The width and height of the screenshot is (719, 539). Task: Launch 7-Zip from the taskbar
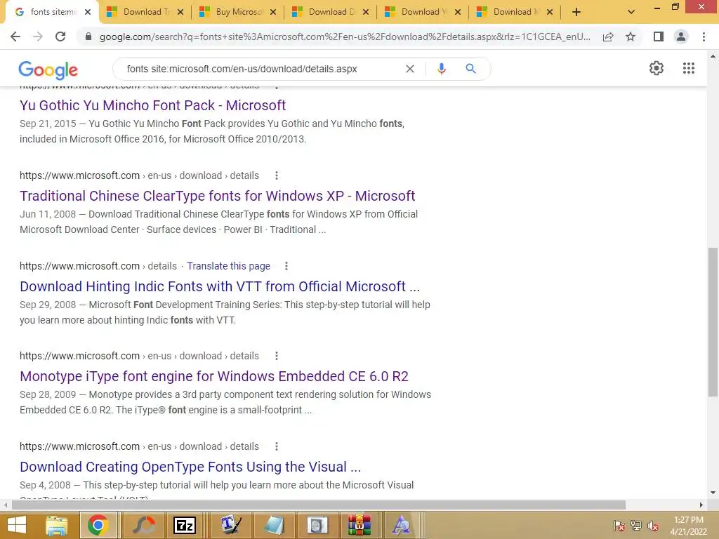(x=185, y=525)
